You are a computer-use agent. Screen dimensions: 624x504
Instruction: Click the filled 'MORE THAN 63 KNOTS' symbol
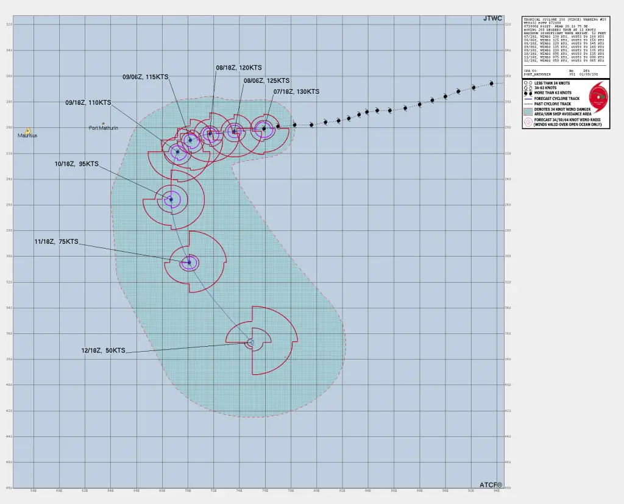pos(528,93)
